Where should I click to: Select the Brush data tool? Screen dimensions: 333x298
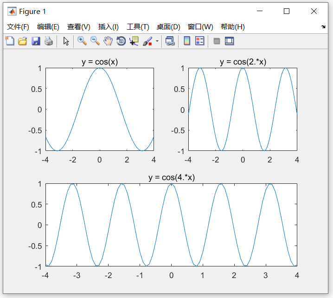pyautogui.click(x=147, y=41)
